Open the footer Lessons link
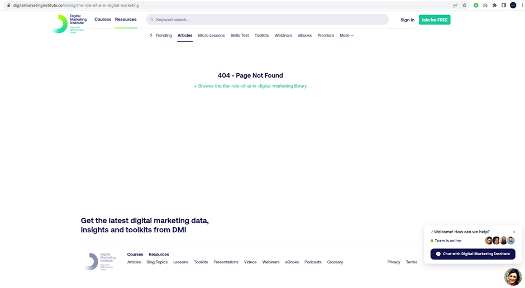The image size is (525, 288). tap(181, 262)
